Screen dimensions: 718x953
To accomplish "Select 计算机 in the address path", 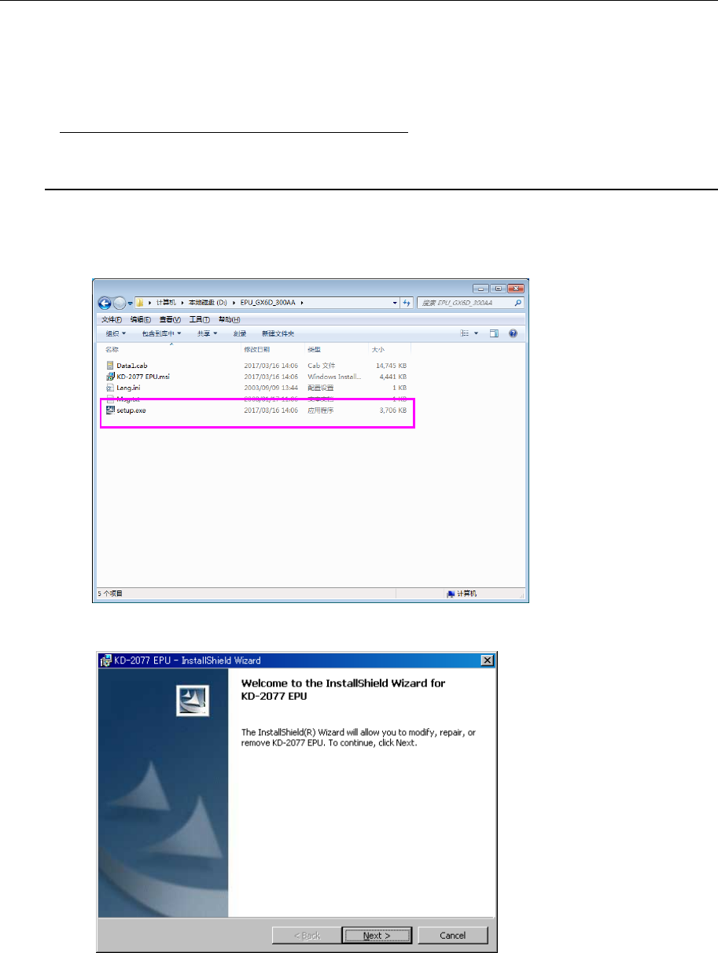I will pos(166,302).
